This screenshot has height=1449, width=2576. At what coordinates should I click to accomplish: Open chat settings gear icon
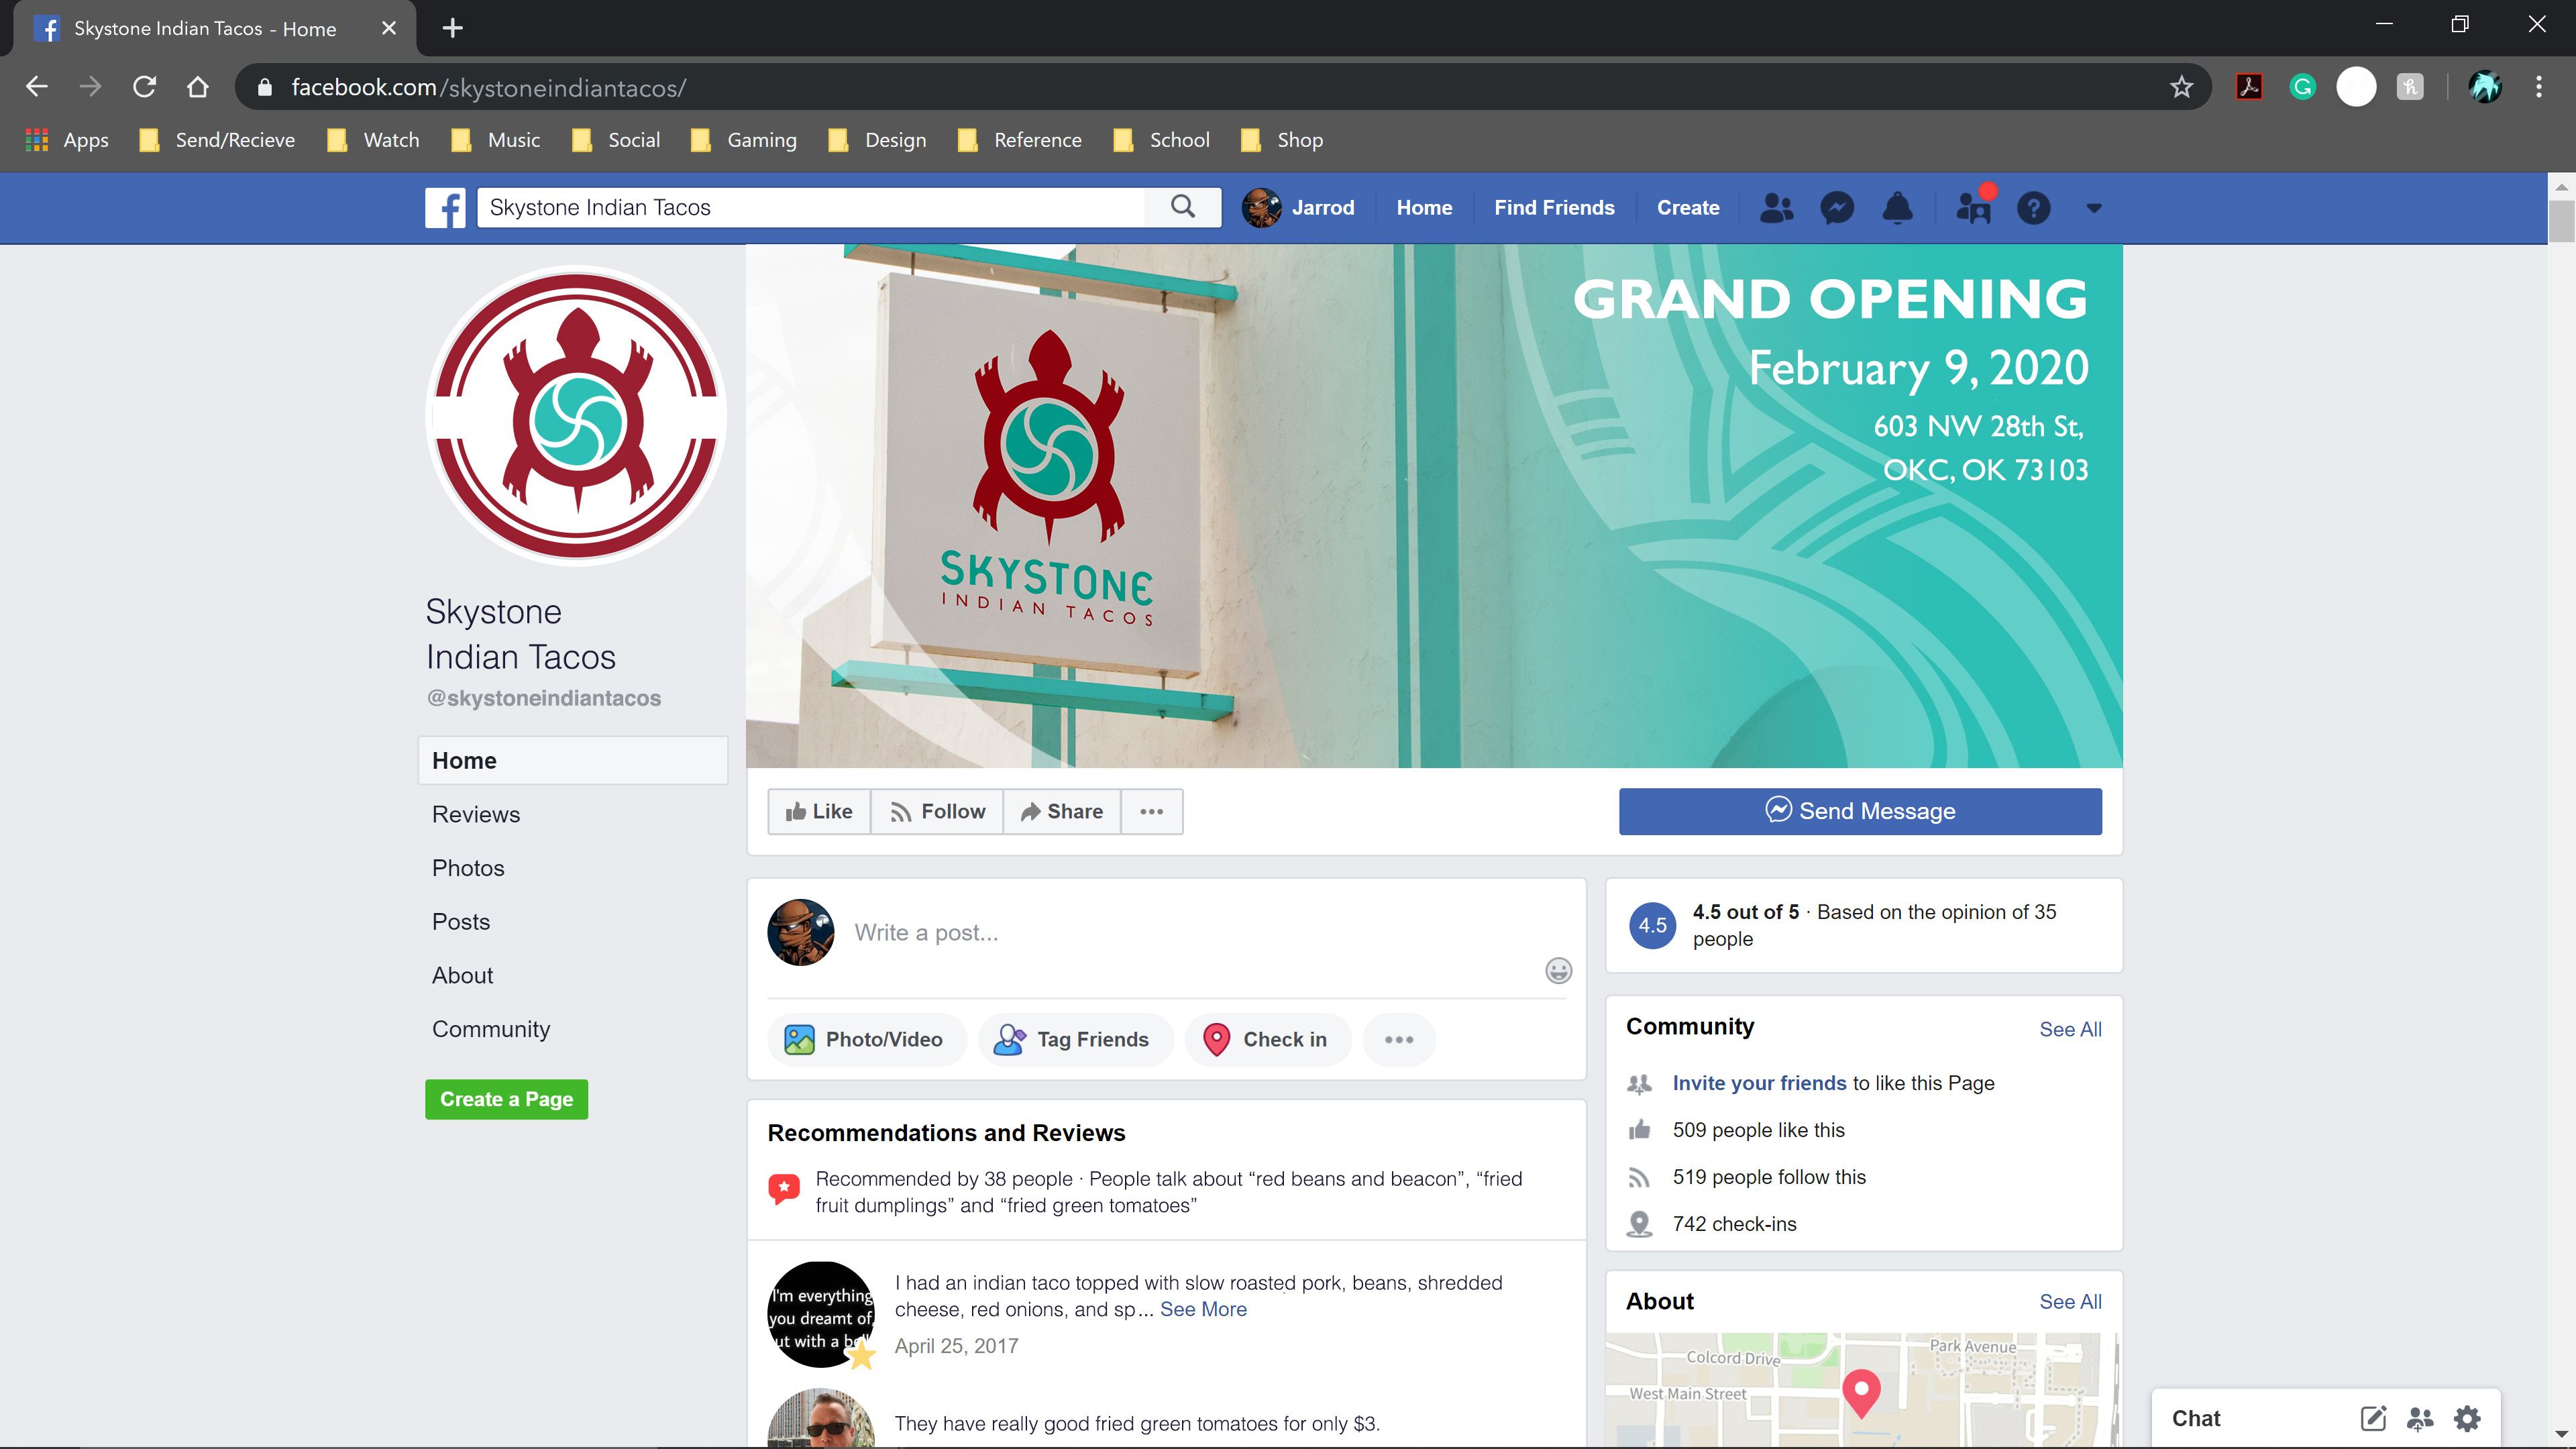tap(2467, 1418)
